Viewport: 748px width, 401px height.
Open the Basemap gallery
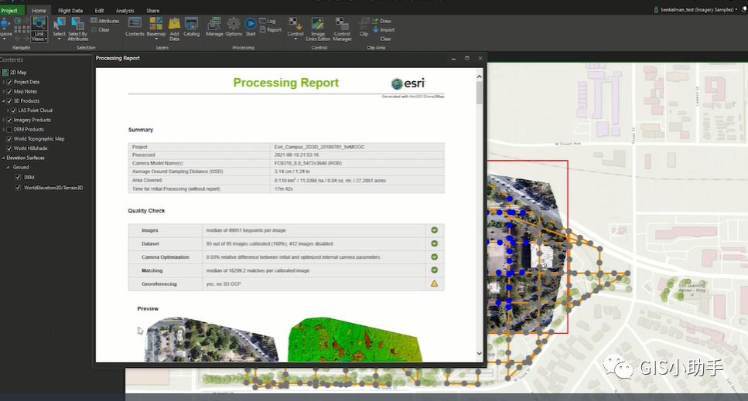[x=156, y=27]
